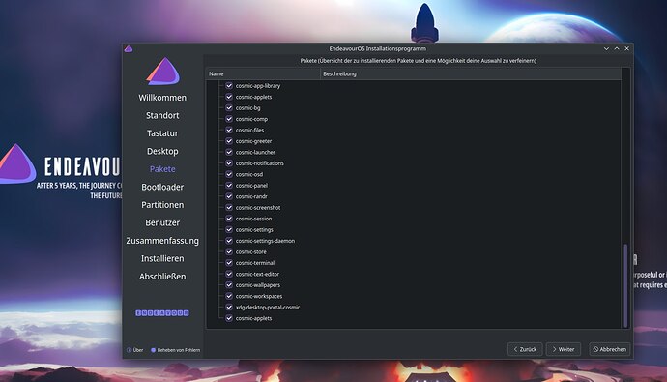Go back with the Zurück button
The image size is (667, 382).
(x=525, y=349)
